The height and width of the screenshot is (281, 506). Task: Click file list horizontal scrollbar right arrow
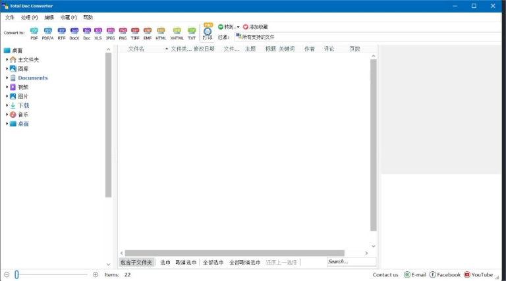pos(366,253)
